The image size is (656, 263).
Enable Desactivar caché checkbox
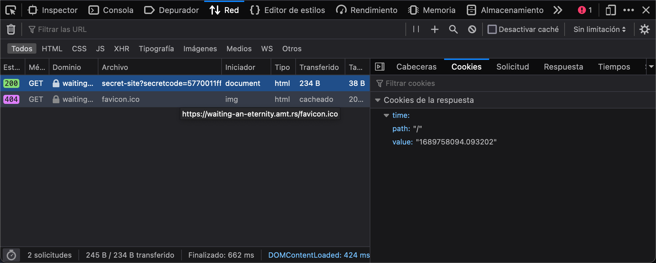tap(492, 29)
